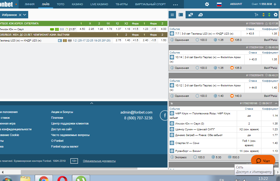
Task: Click the plus icon next to account balance
Action: [275, 4]
